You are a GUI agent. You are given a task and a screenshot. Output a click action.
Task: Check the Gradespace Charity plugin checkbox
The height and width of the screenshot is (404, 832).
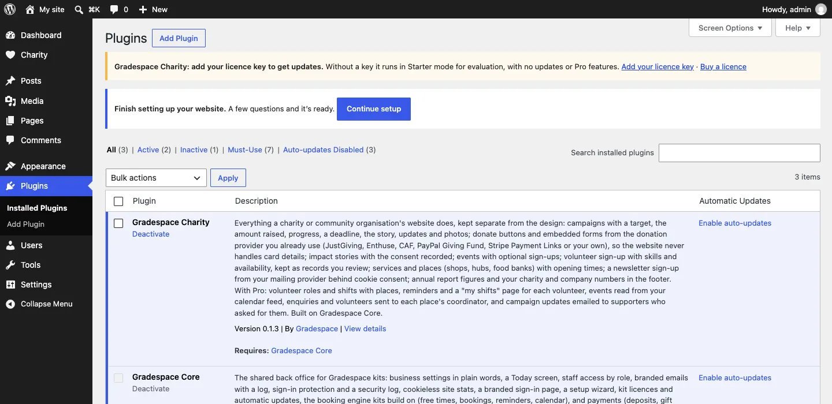pyautogui.click(x=118, y=223)
